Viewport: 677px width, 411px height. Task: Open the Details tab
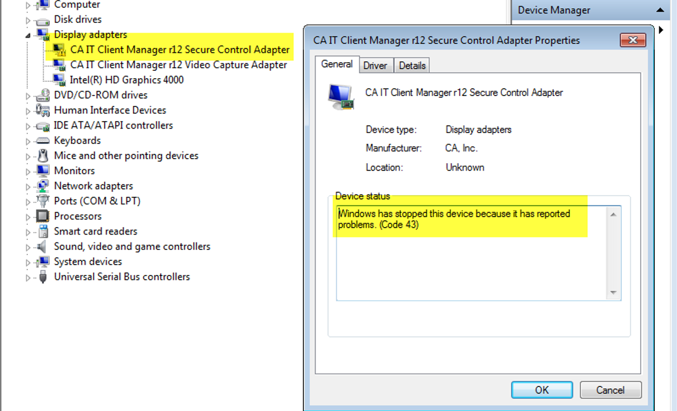click(412, 66)
